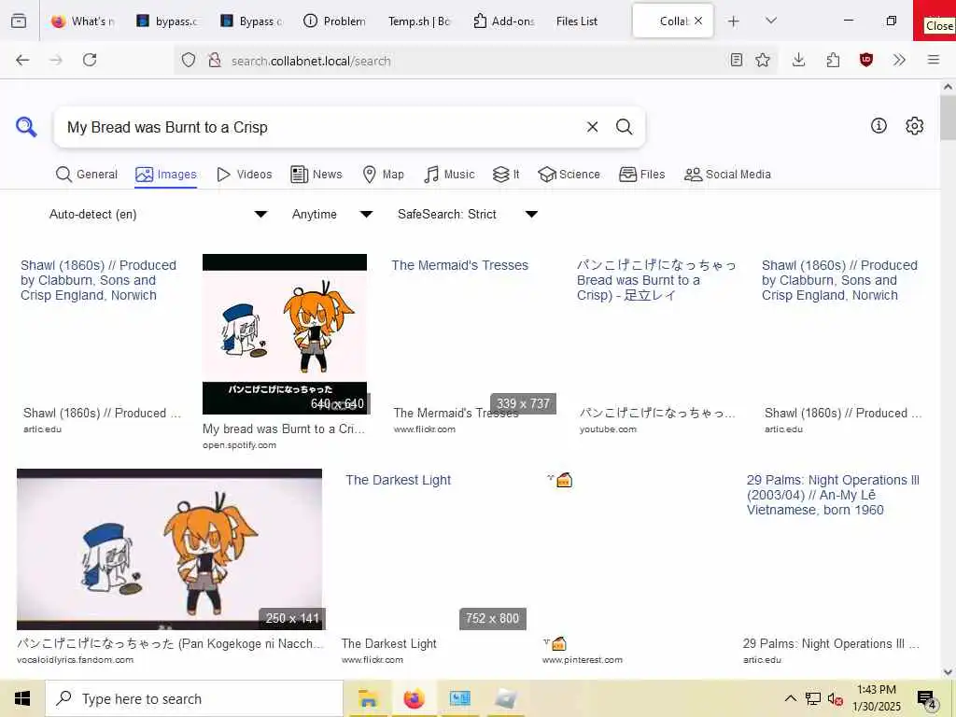
Task: Open the pinterest.com image result
Action: point(559,480)
